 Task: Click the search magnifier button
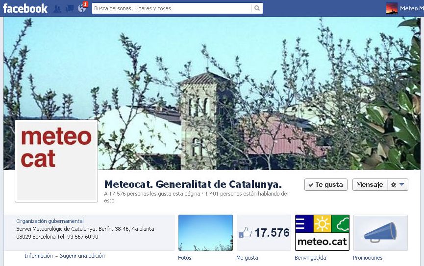click(257, 8)
